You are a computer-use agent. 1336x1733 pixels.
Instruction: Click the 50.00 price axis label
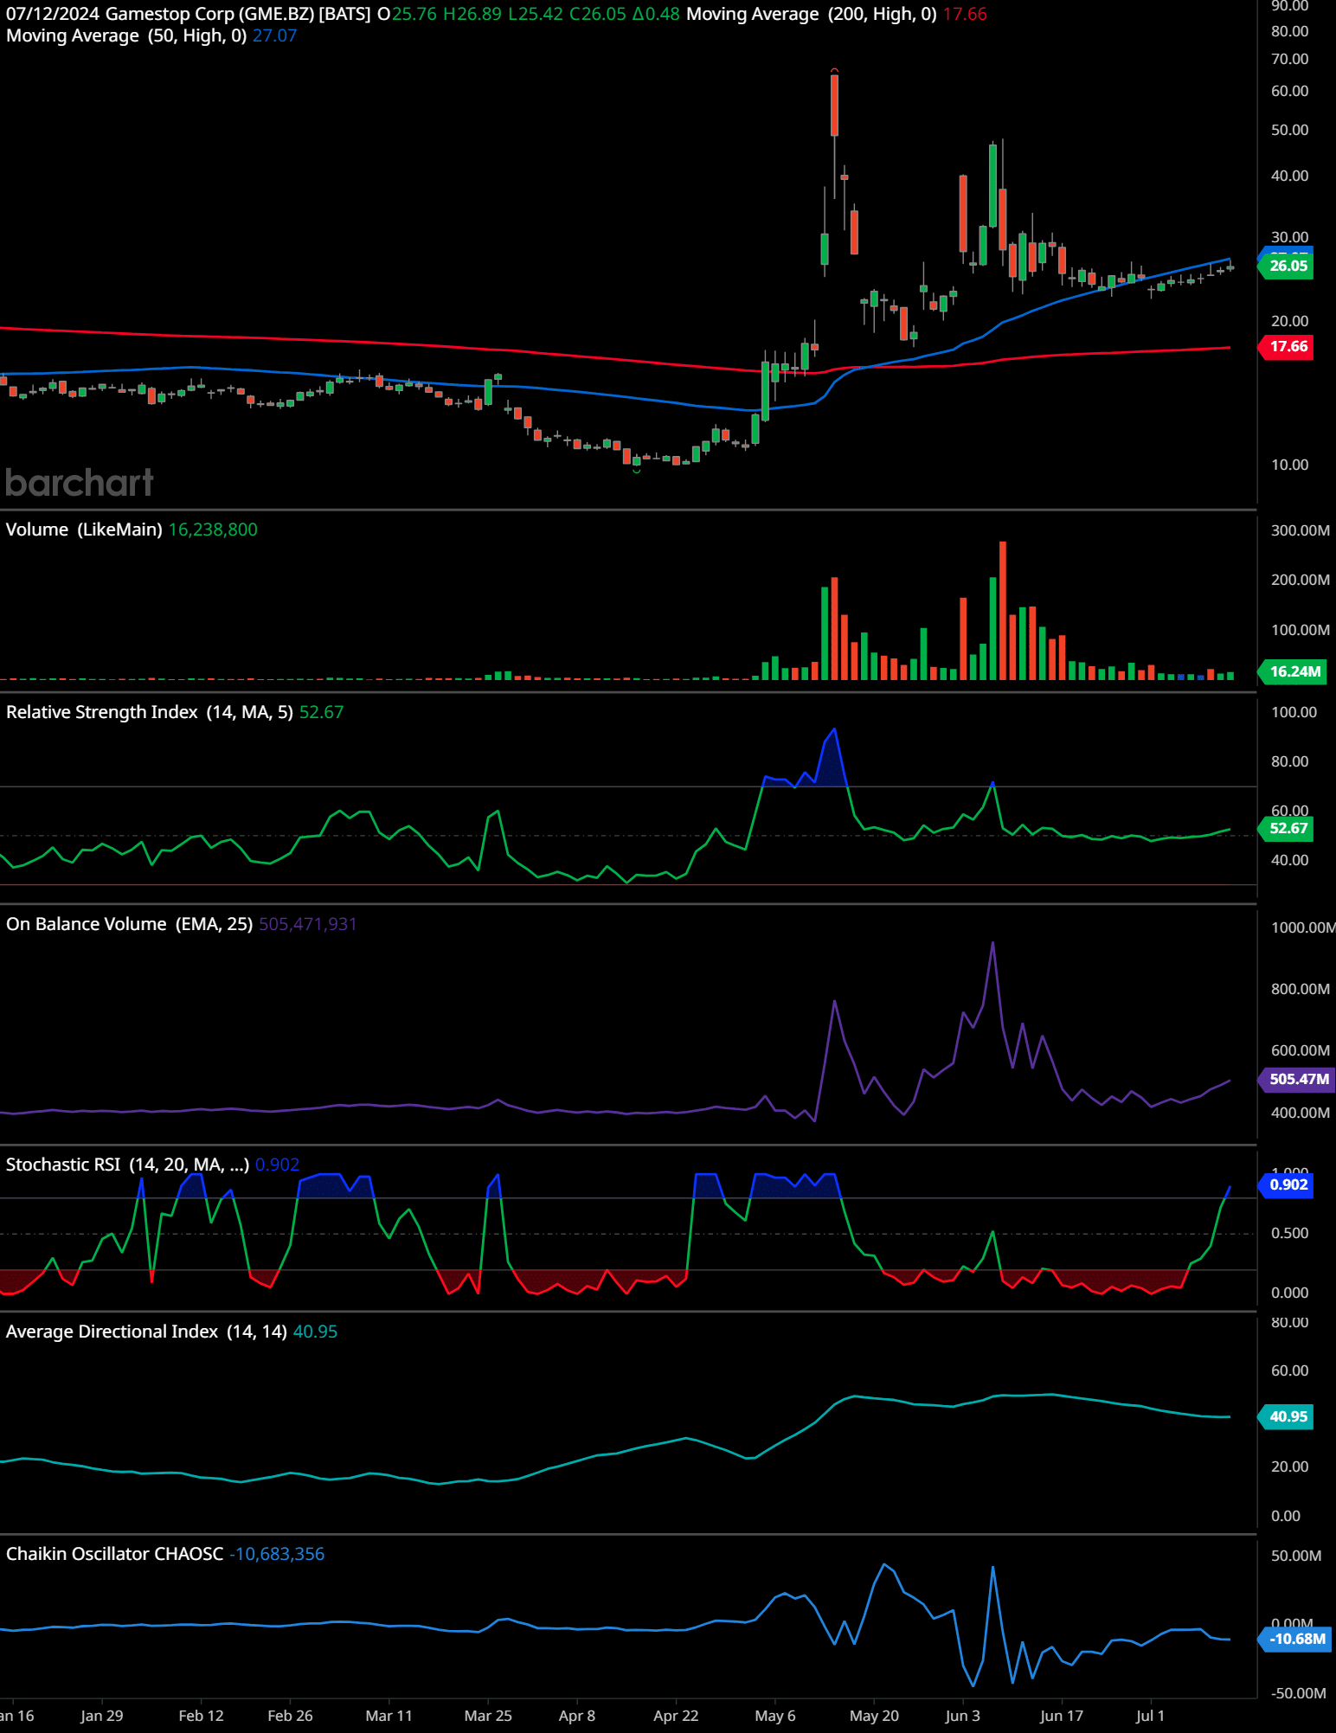(x=1289, y=130)
